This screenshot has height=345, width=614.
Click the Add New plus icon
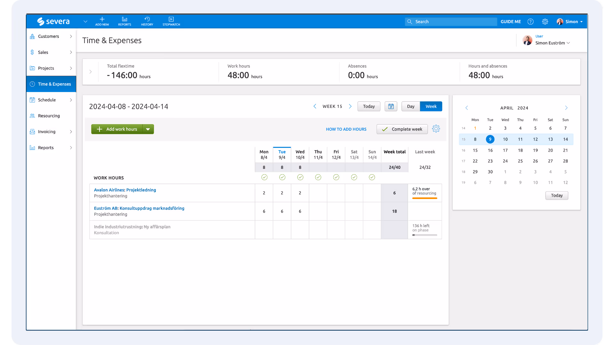click(102, 19)
